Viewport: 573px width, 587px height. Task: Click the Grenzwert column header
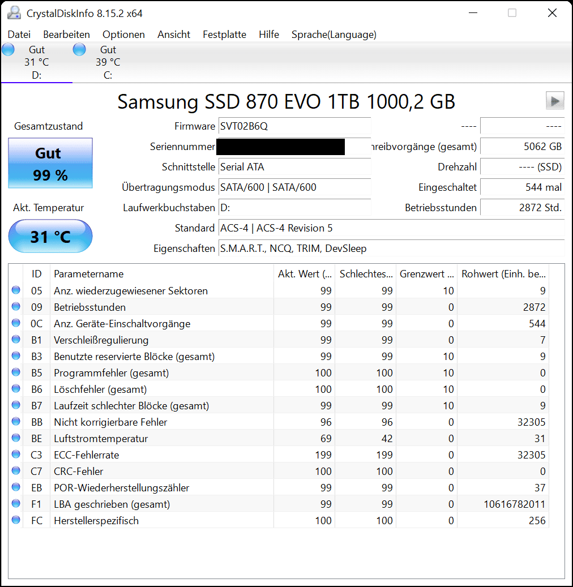click(426, 273)
